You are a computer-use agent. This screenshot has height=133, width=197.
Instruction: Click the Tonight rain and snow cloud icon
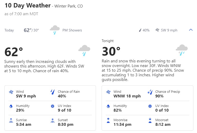point(182,50)
